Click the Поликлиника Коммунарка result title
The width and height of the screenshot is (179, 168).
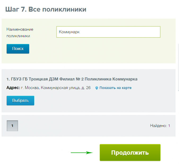(72, 79)
